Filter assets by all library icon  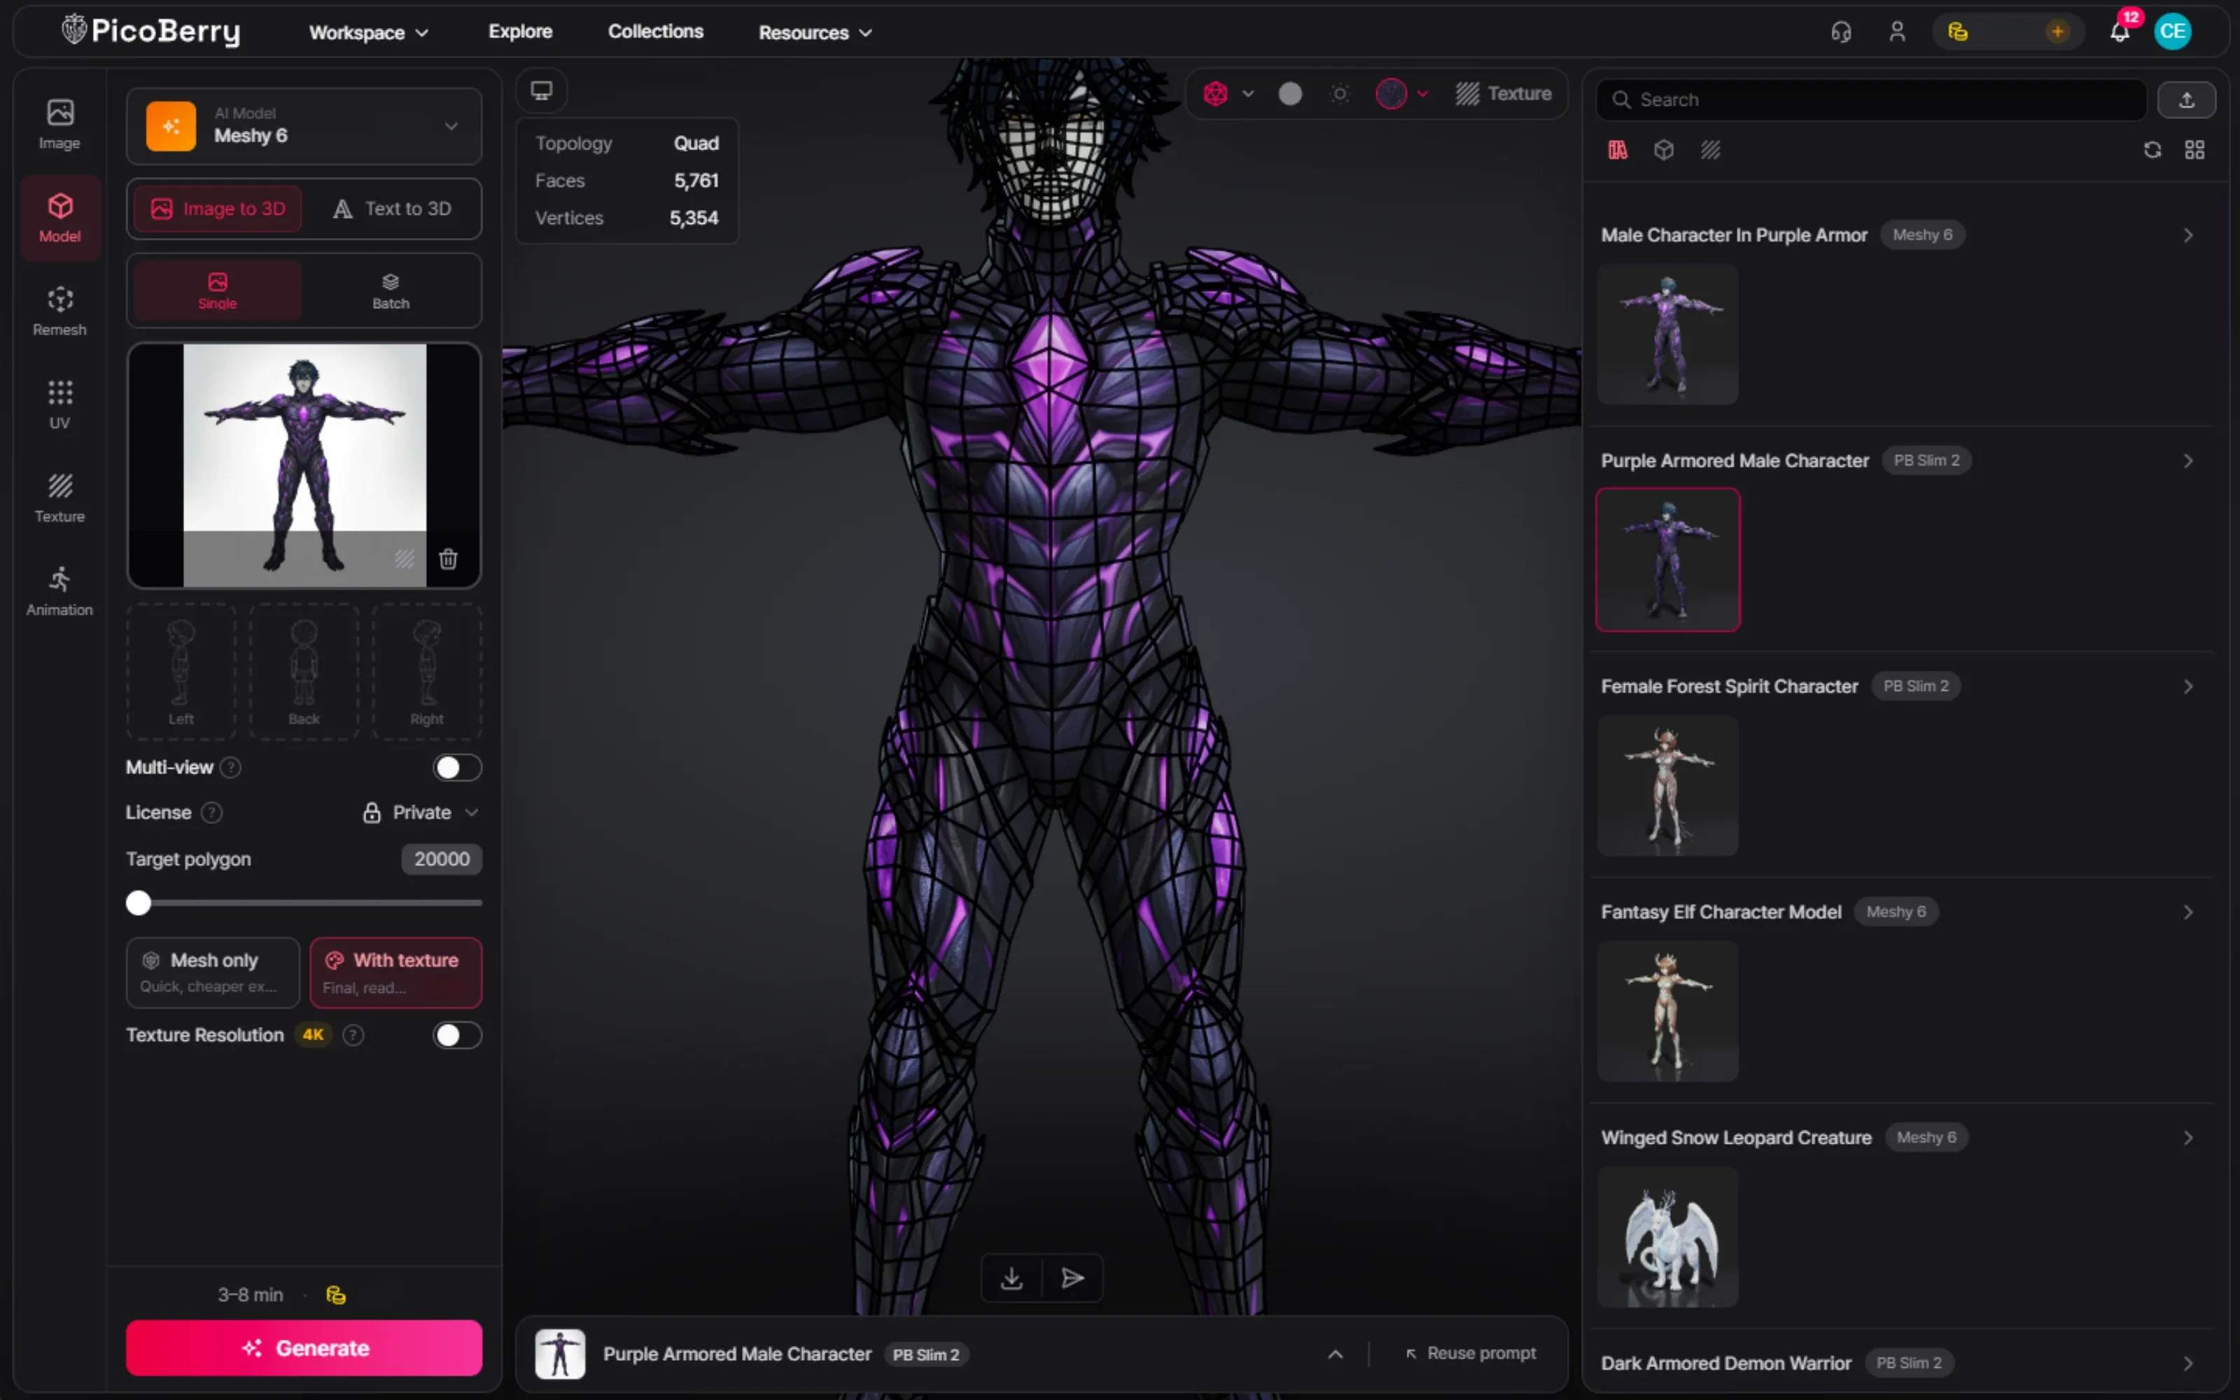[1617, 150]
